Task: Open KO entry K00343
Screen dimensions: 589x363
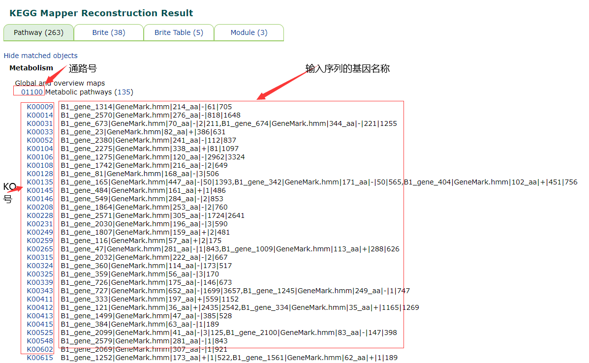Action: tap(40, 291)
